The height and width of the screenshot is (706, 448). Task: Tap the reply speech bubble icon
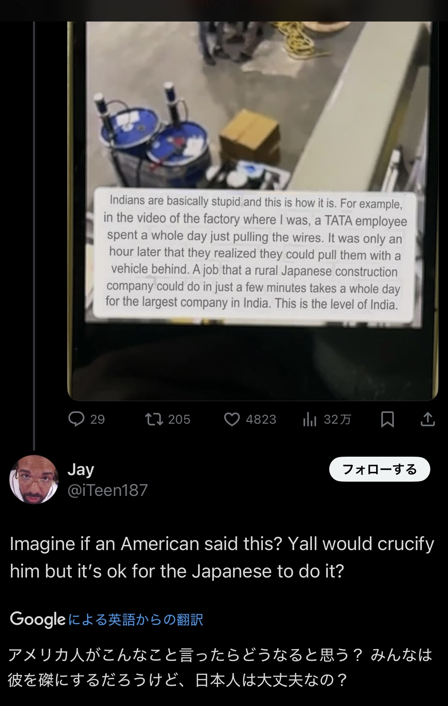coord(76,419)
